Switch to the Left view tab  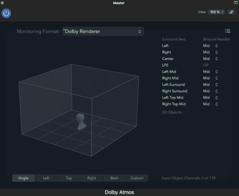(x=46, y=178)
